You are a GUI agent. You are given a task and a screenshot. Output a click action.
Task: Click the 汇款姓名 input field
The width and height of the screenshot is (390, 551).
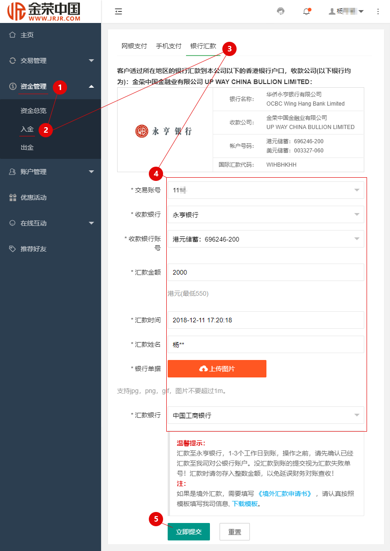click(266, 344)
